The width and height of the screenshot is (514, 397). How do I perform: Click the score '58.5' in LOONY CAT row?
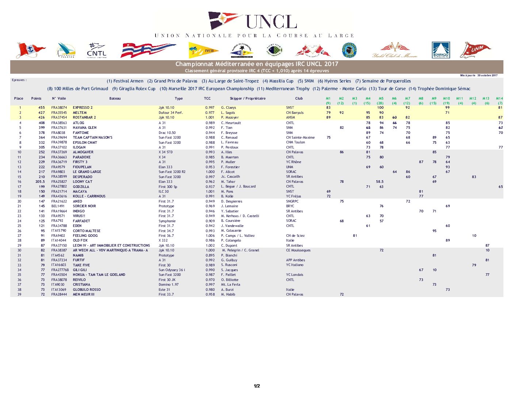click(380, 182)
